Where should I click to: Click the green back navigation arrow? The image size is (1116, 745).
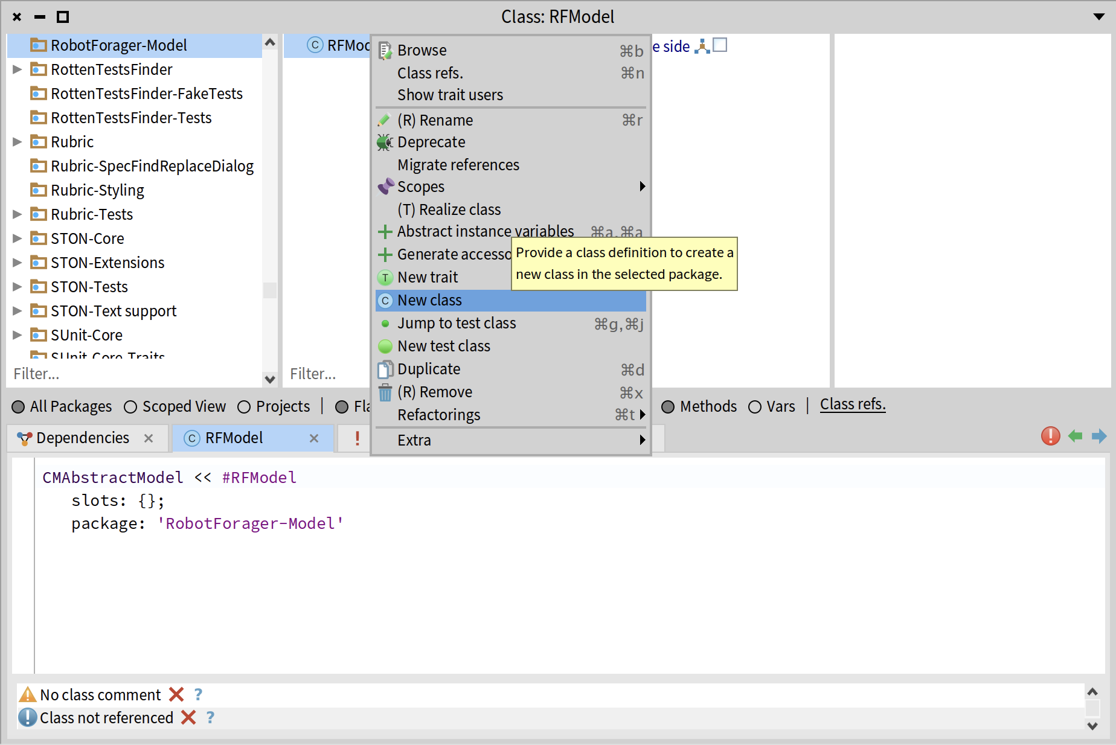1075,436
